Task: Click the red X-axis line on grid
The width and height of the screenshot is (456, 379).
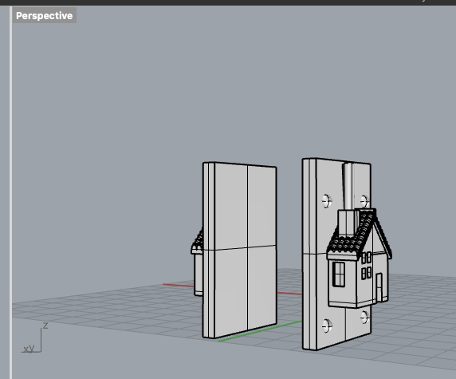Action: pos(178,286)
